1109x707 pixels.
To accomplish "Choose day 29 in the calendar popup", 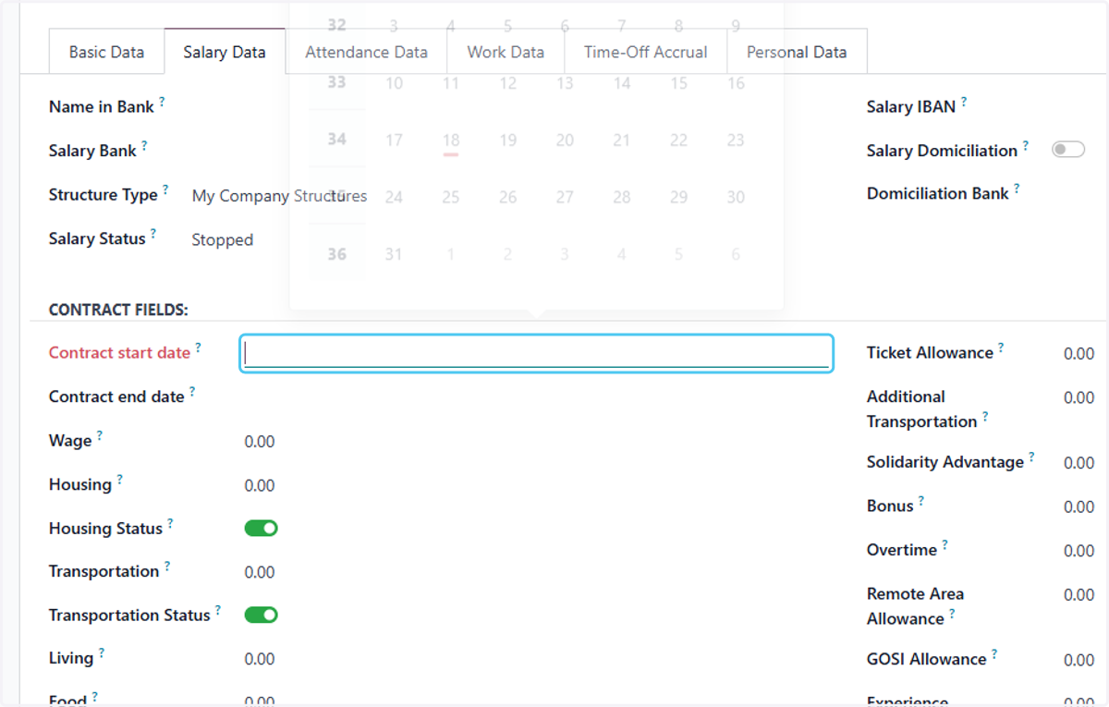I will [x=678, y=197].
